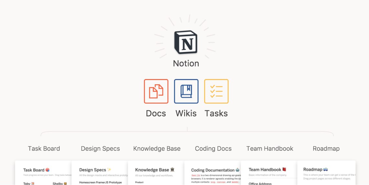Open the "Knowledge Base" card title
The image size is (369, 185).
pos(152,170)
